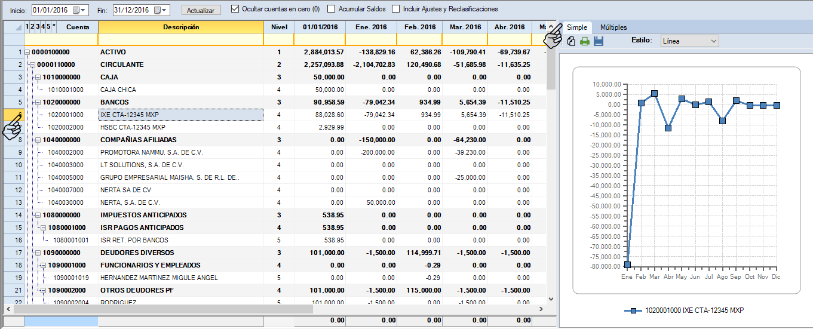Show tree level 1 accounts only
The image size is (813, 329).
(27, 27)
